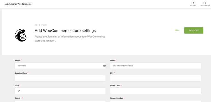Focus the Postal Code input field
The height and width of the screenshot is (102, 211).
156,91
